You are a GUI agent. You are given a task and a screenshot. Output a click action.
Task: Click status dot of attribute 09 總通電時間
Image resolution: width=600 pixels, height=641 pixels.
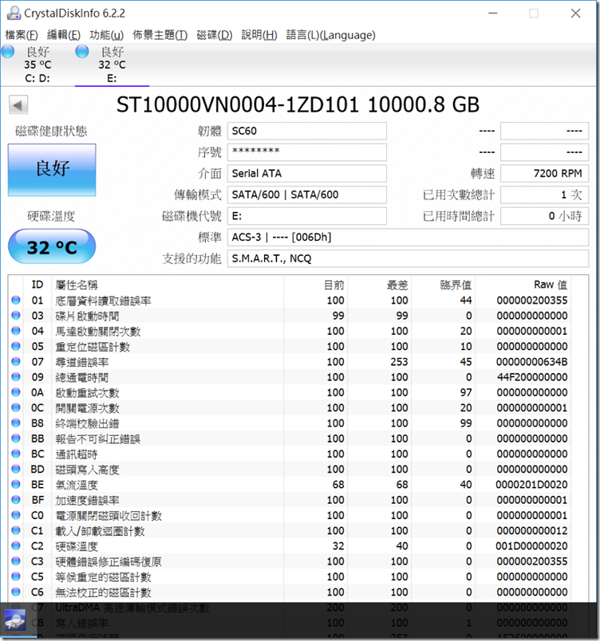[16, 377]
